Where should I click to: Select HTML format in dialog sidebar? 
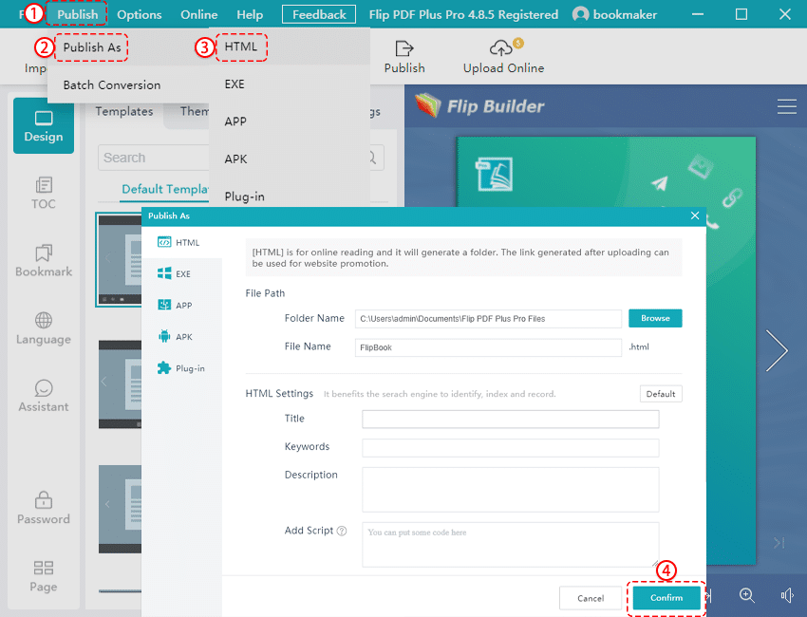tap(181, 242)
